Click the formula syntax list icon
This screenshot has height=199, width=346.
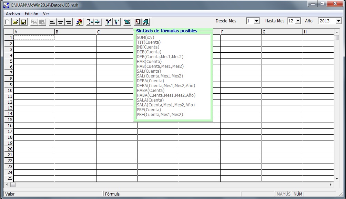pyautogui.click(x=138, y=22)
